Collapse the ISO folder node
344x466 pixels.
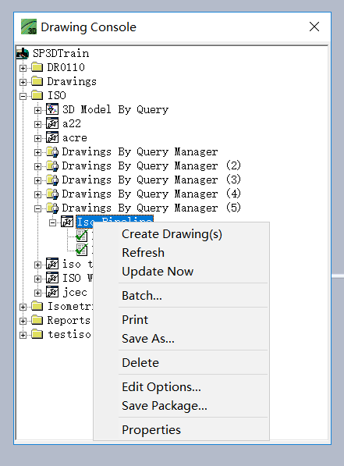pyautogui.click(x=23, y=96)
